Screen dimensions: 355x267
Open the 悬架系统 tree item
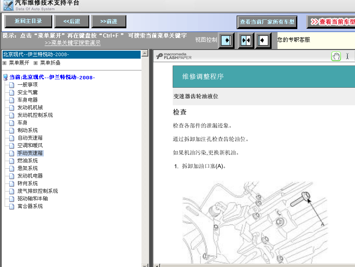[x=28, y=168]
